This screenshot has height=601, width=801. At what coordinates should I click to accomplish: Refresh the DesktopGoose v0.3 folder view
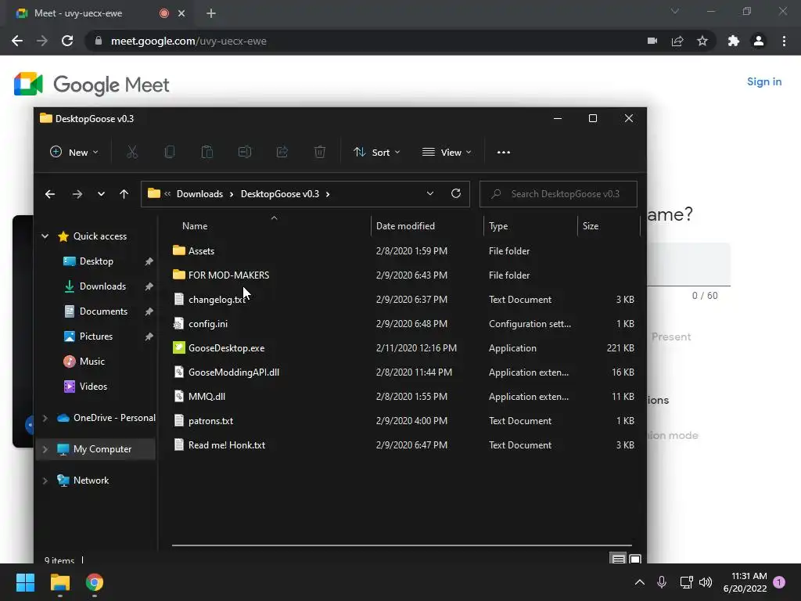tap(456, 194)
